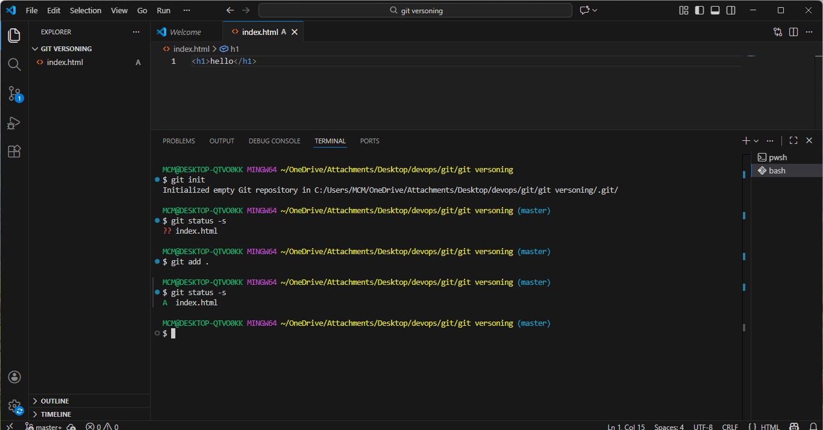Image resolution: width=823 pixels, height=430 pixels.
Task: Select the bash terminal instance
Action: 787,170
